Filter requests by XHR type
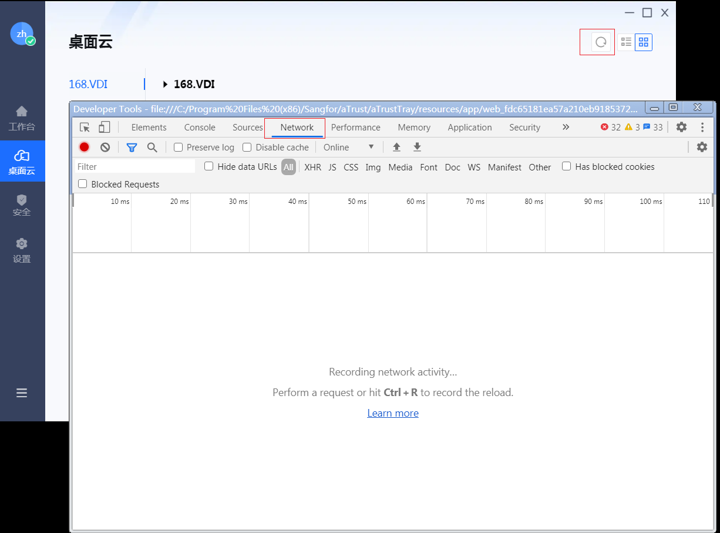 pyautogui.click(x=312, y=167)
